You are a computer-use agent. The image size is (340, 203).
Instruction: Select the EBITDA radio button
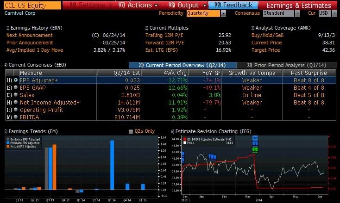coord(16,117)
